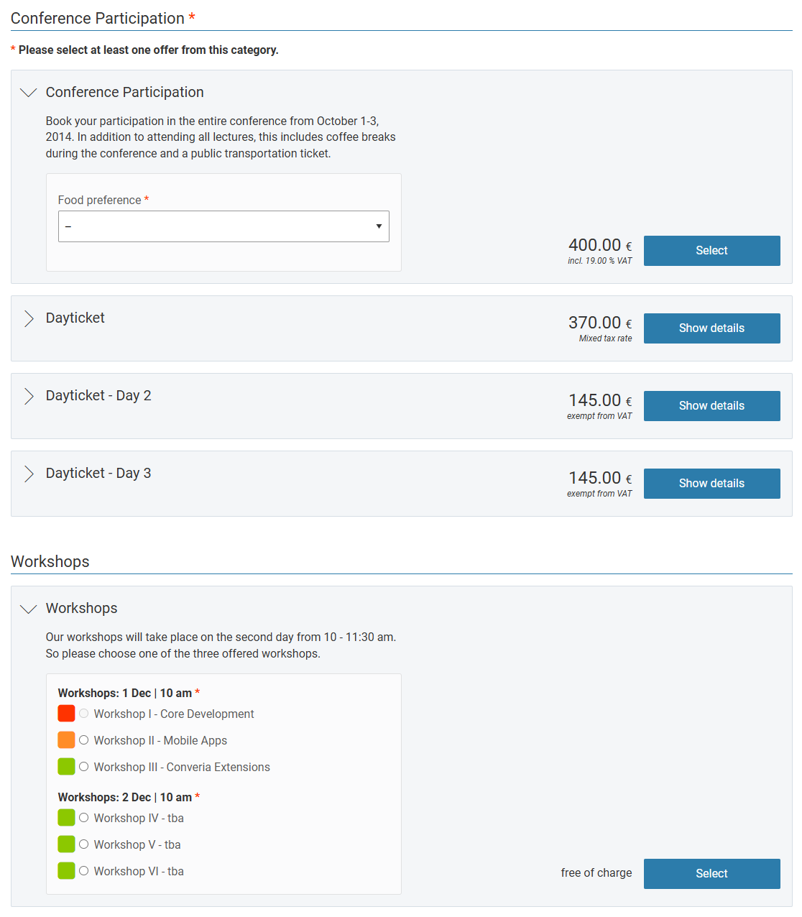Click Select for the free Workshops offer
This screenshot has width=802, height=917.
(711, 873)
